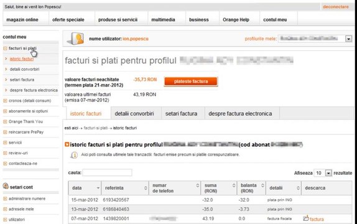
Task: Open multimedia menu
Action: [x=163, y=20]
